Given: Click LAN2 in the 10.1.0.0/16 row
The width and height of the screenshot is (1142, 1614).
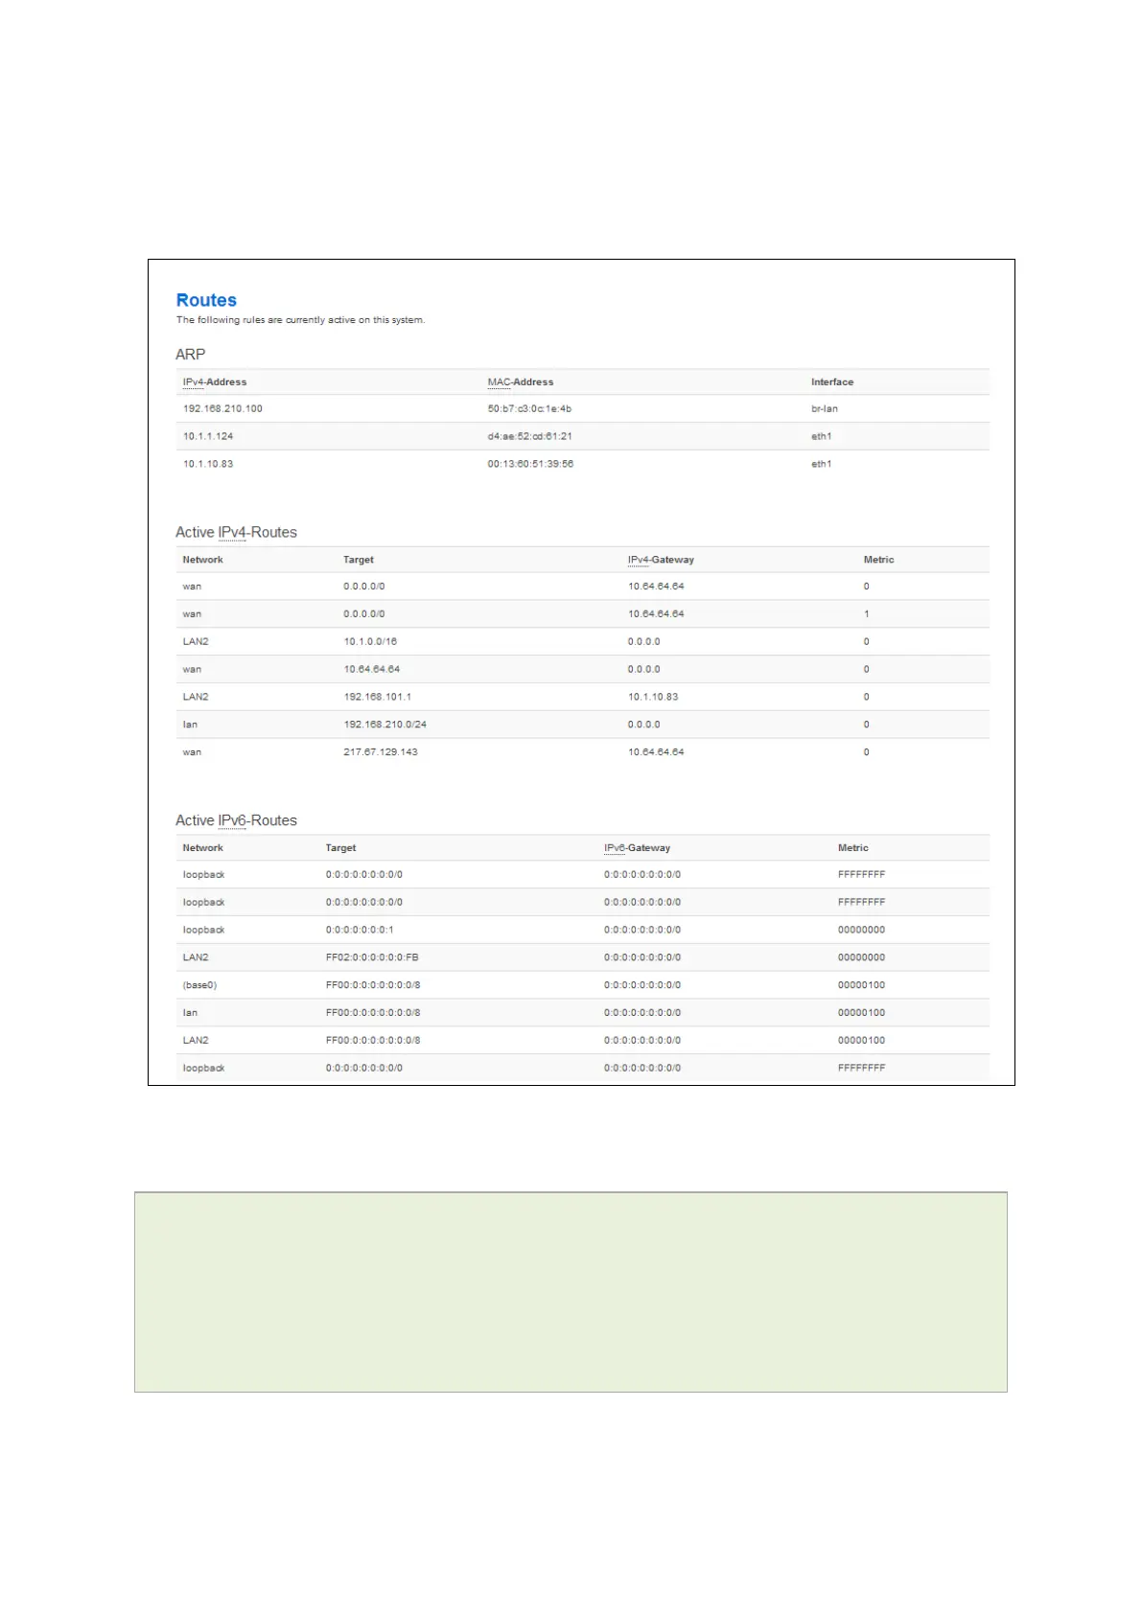Looking at the screenshot, I should (196, 641).
